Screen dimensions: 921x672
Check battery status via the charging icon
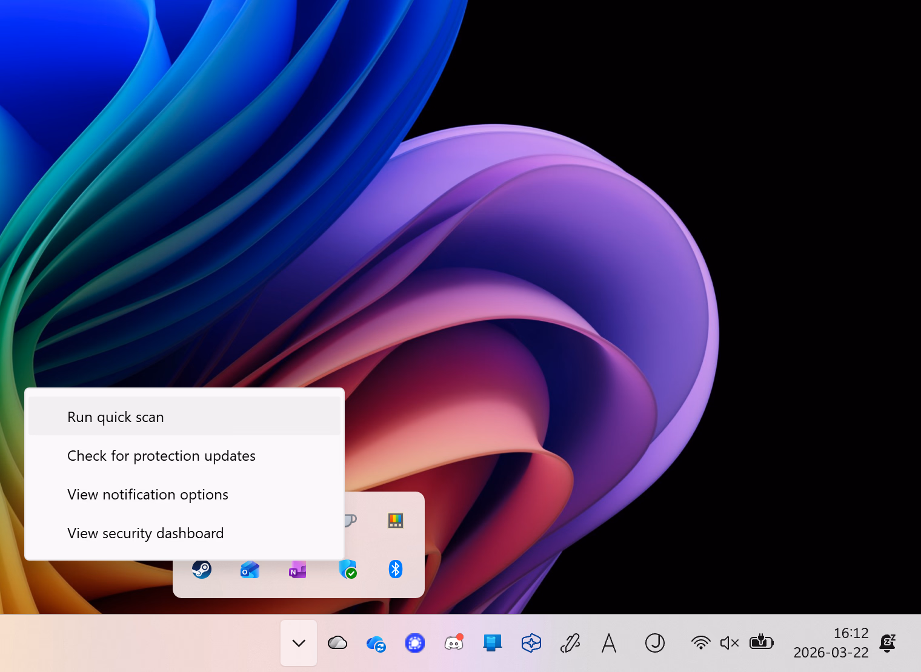(761, 642)
